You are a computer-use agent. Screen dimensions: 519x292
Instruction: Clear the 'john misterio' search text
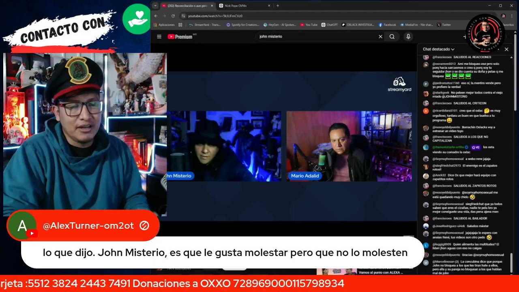point(380,36)
